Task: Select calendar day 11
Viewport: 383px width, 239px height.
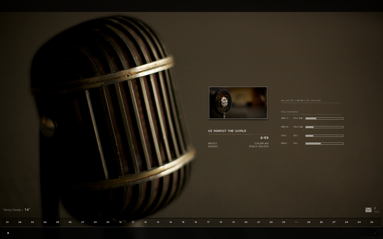Action: 133,222
